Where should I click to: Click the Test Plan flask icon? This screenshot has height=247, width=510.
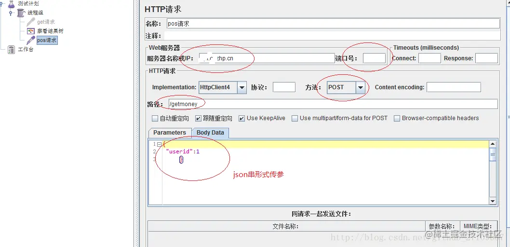(12, 4)
